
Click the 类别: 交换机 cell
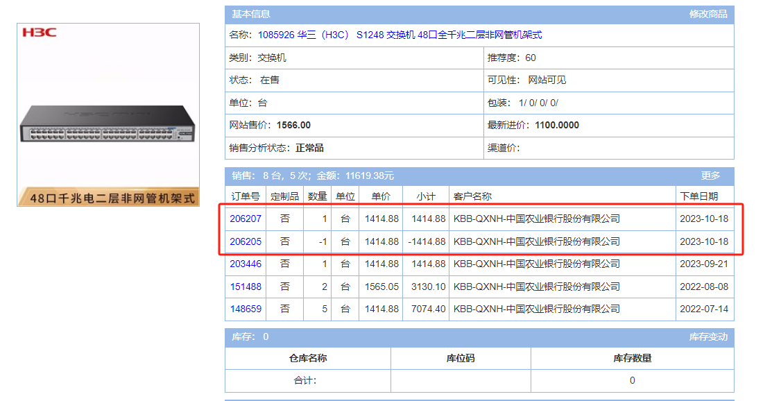[x=354, y=58]
